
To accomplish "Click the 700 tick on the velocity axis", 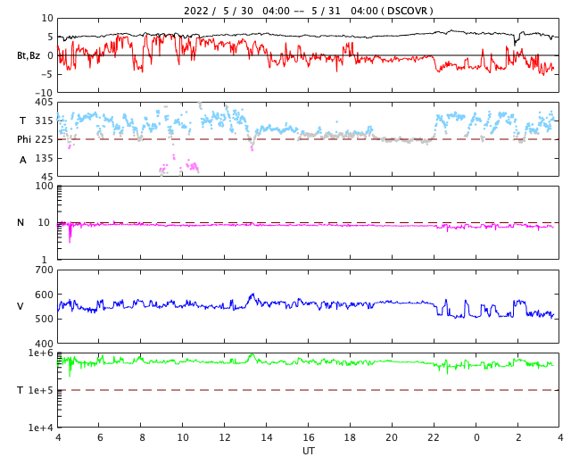I will tap(44, 270).
